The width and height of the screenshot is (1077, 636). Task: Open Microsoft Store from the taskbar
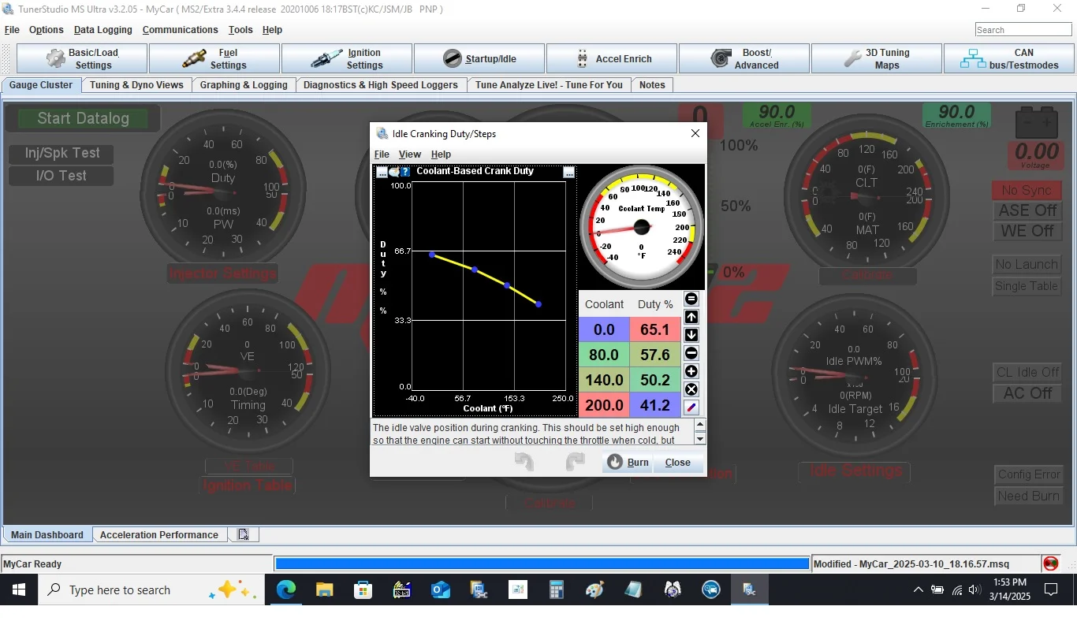[x=363, y=590]
